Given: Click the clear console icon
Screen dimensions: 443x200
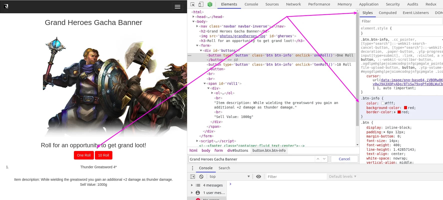Looking at the screenshot, I should pyautogui.click(x=201, y=176).
